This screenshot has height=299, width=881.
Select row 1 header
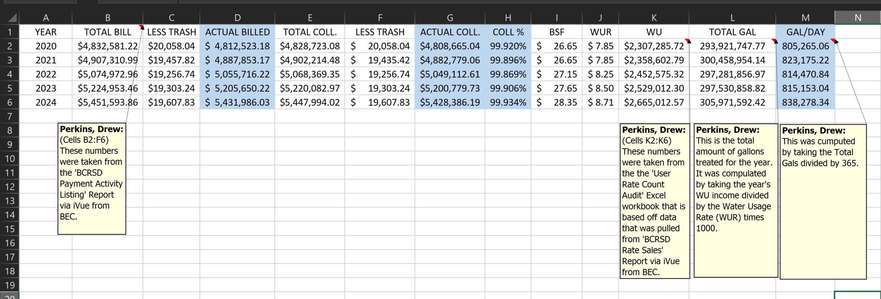coord(10,32)
